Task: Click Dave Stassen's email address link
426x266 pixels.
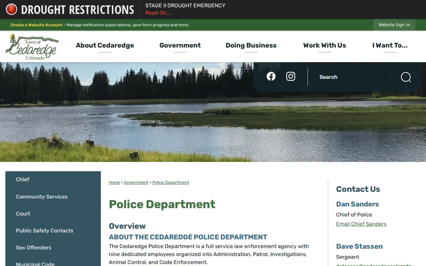Action: point(374,265)
